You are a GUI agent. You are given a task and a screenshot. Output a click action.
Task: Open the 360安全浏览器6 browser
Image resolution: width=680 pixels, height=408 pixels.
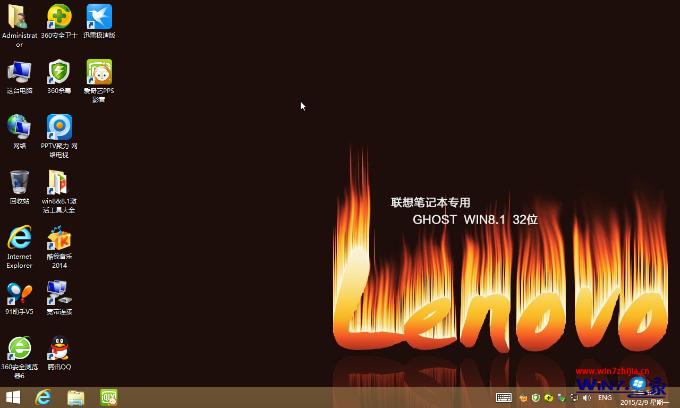point(19,348)
